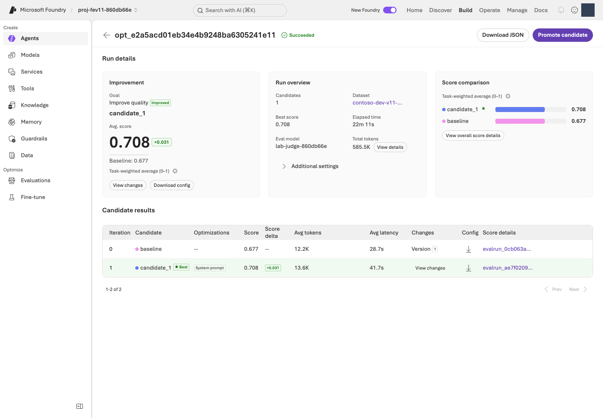Open the Agents sidebar icon

(x=12, y=38)
